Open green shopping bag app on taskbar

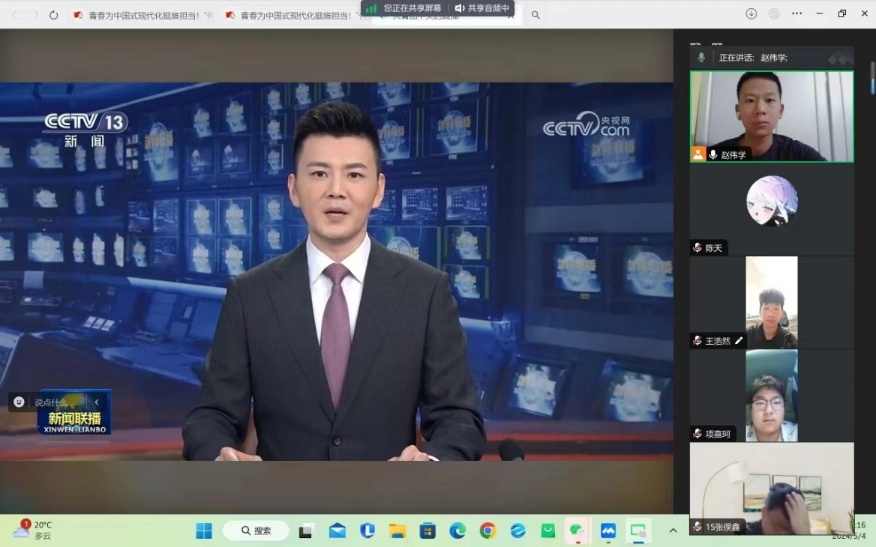pyautogui.click(x=548, y=531)
